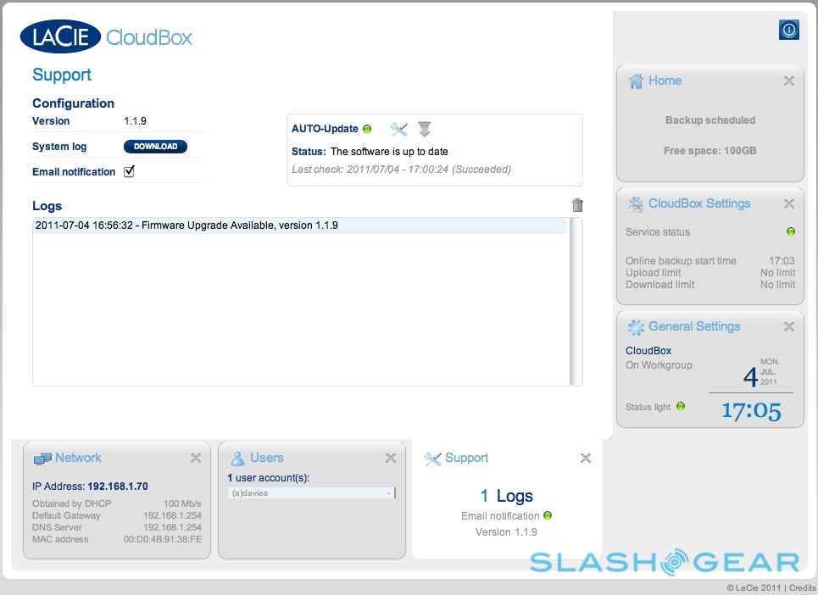Close the CloudBox Settings widget
Viewport: 818px width, 595px height.
[788, 204]
